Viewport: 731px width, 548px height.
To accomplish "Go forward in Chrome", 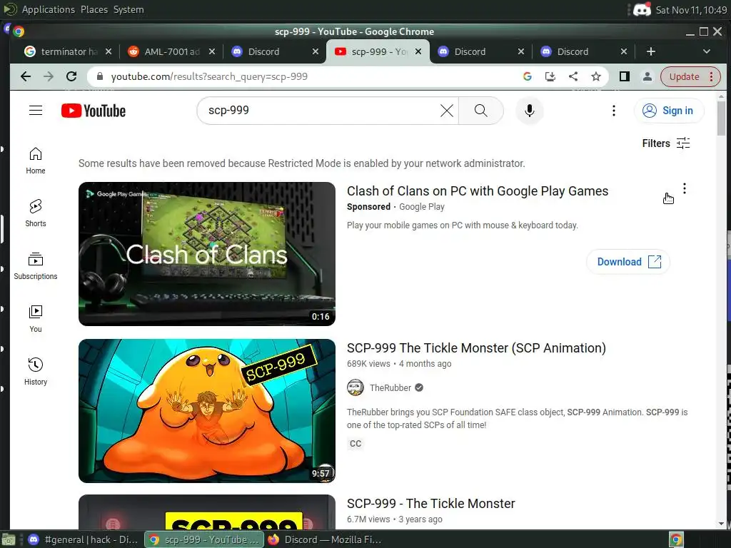I will pos(49,76).
